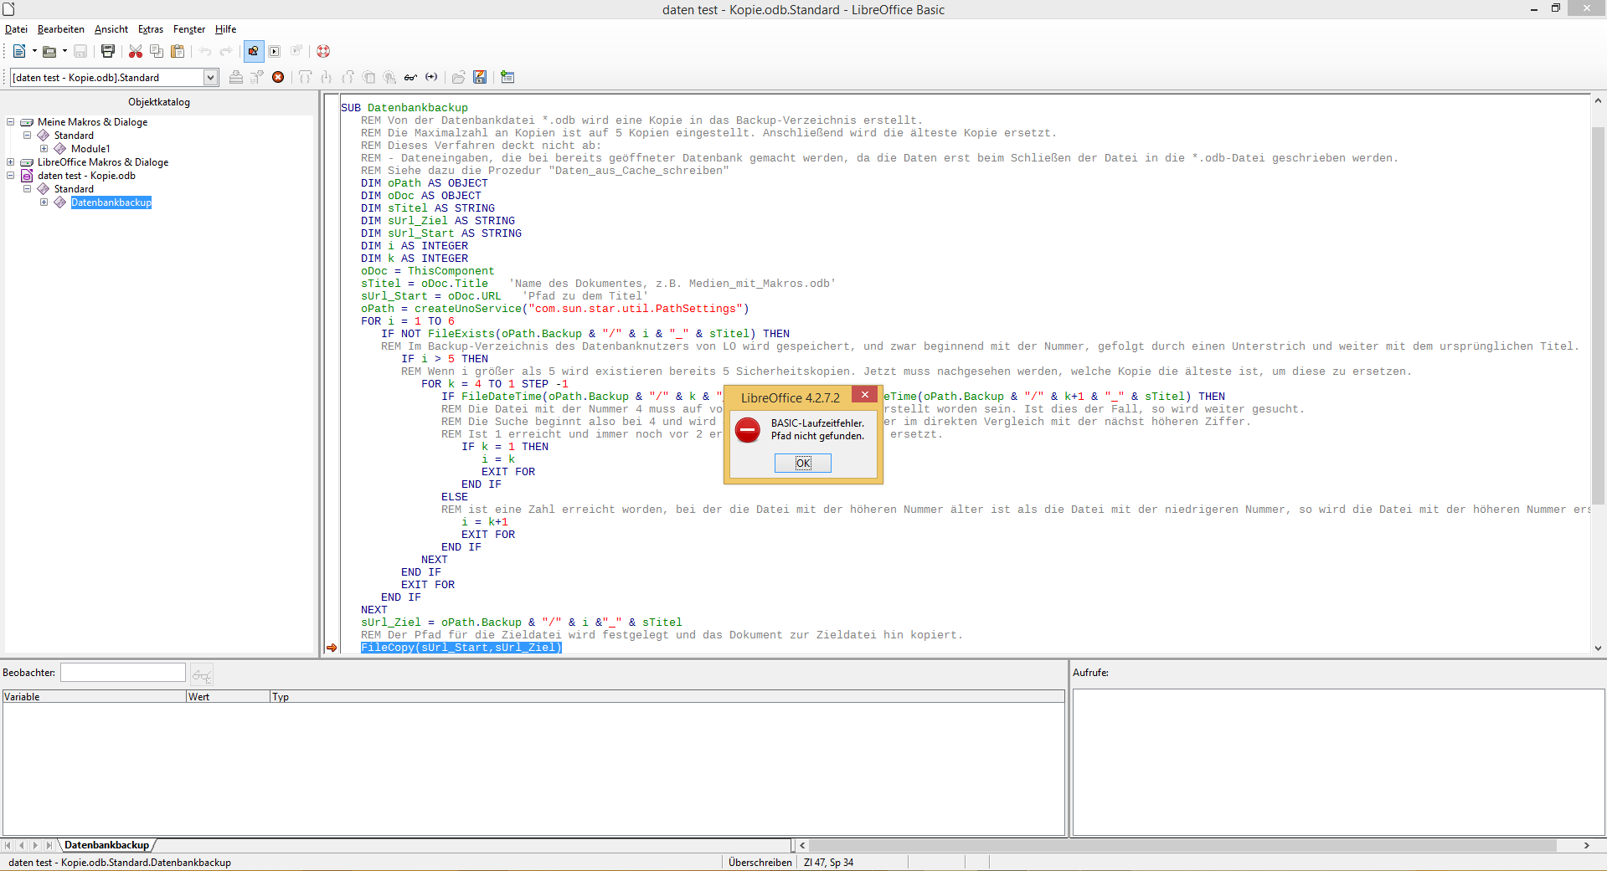Viewport: 1607px width, 871px height.
Task: Click the Redo arrow icon
Action: [226, 51]
